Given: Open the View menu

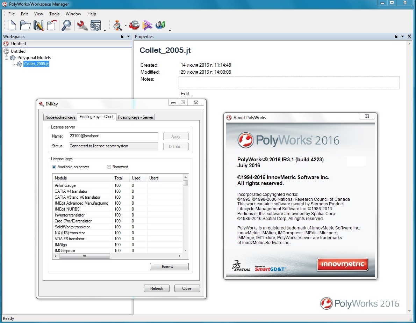Looking at the screenshot, I should tap(38, 14).
